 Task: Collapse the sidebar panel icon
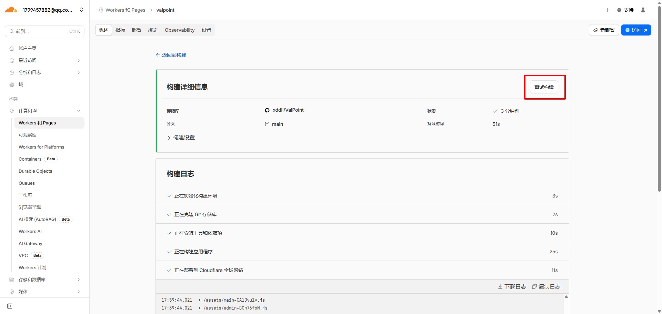tap(10, 306)
